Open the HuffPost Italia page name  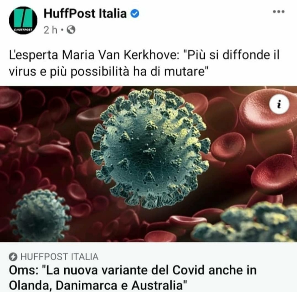pyautogui.click(x=85, y=14)
